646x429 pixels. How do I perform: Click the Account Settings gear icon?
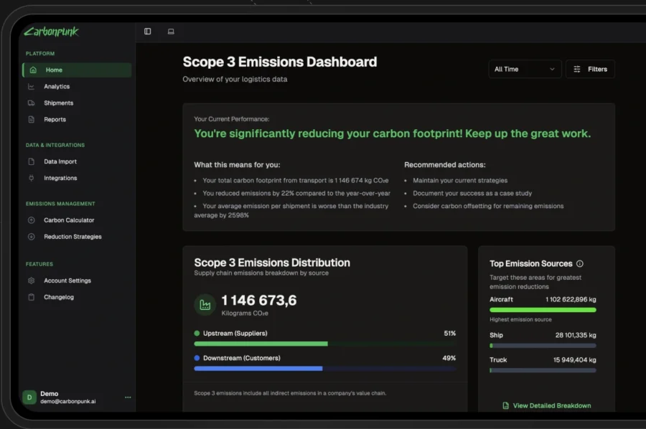32,280
